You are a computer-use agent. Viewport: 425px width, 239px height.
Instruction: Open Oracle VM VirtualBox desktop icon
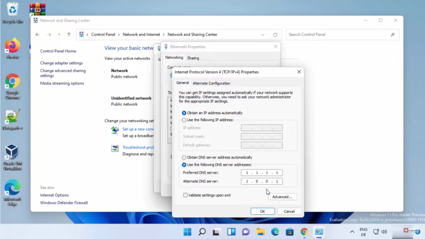(x=12, y=153)
